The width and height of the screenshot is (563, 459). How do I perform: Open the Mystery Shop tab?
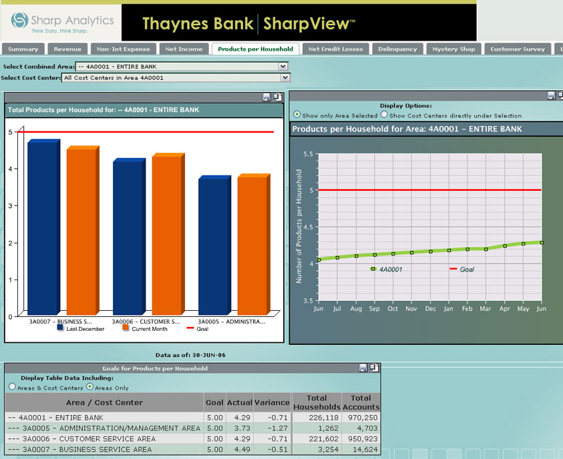pos(453,49)
